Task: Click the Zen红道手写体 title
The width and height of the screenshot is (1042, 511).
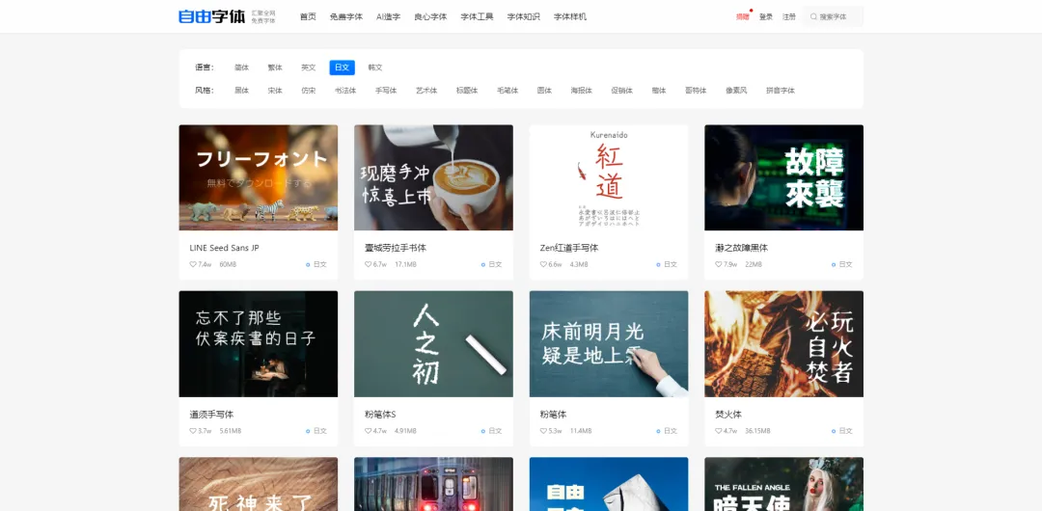Action: (569, 248)
